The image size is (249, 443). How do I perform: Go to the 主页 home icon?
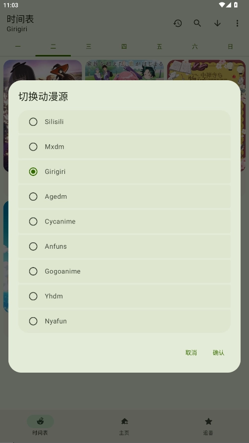(125, 422)
